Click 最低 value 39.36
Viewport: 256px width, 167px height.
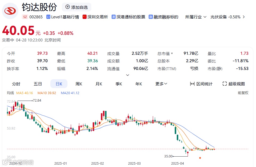[x=92, y=61]
